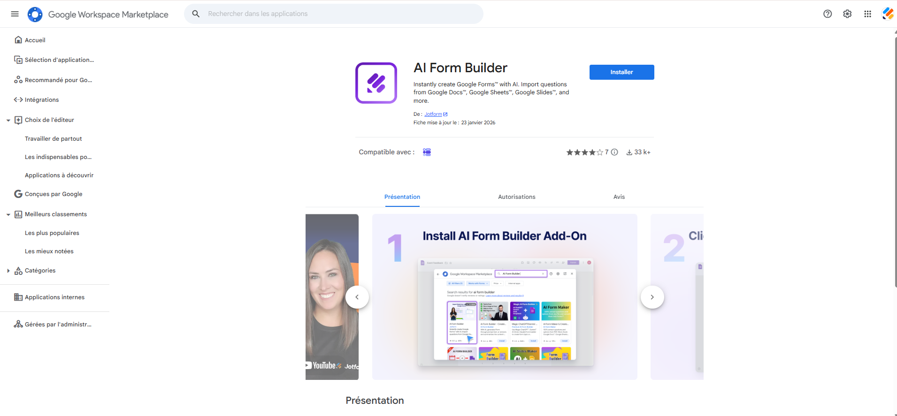This screenshot has width=897, height=416.
Task: Click the Applications internes building icon
Action: point(18,297)
